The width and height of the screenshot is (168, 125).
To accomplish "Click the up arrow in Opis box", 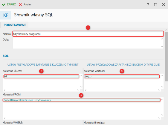I will click(162, 39).
